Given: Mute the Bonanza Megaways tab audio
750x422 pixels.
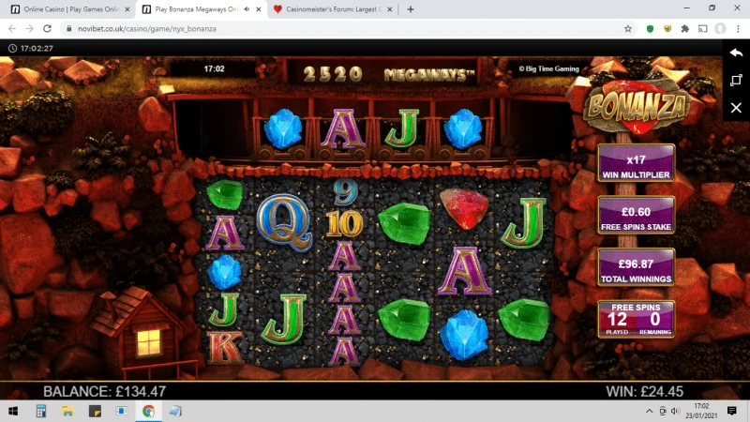Looking at the screenshot, I should (247, 9).
